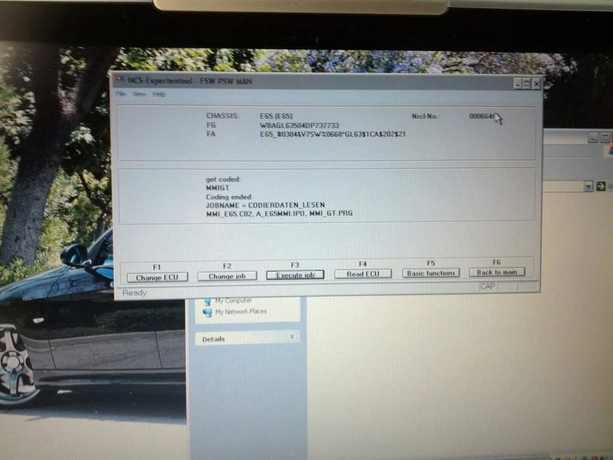613x460 pixels.
Task: Select the Nrcl-No. value
Action: click(483, 116)
